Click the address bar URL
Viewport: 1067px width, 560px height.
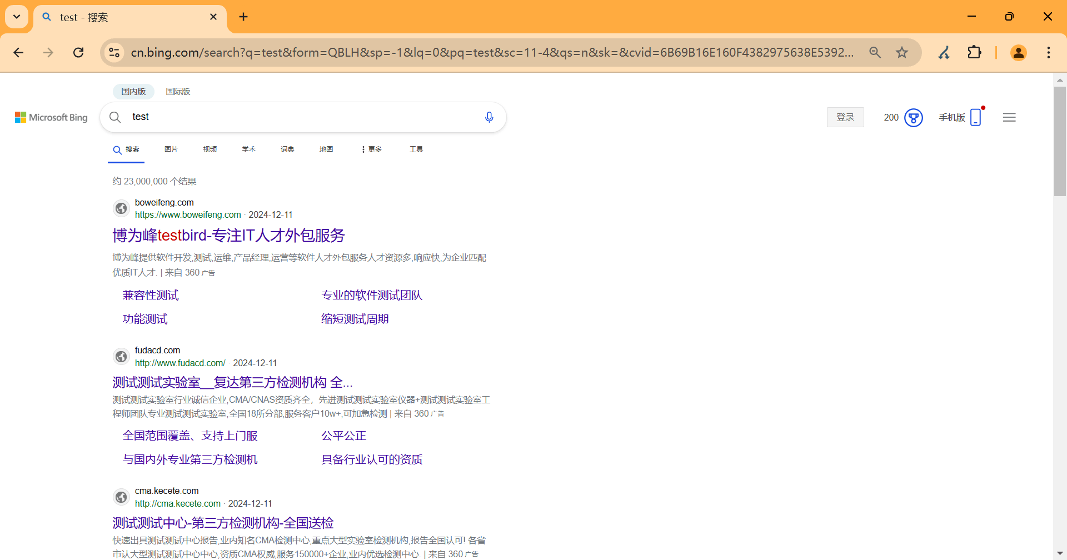492,52
